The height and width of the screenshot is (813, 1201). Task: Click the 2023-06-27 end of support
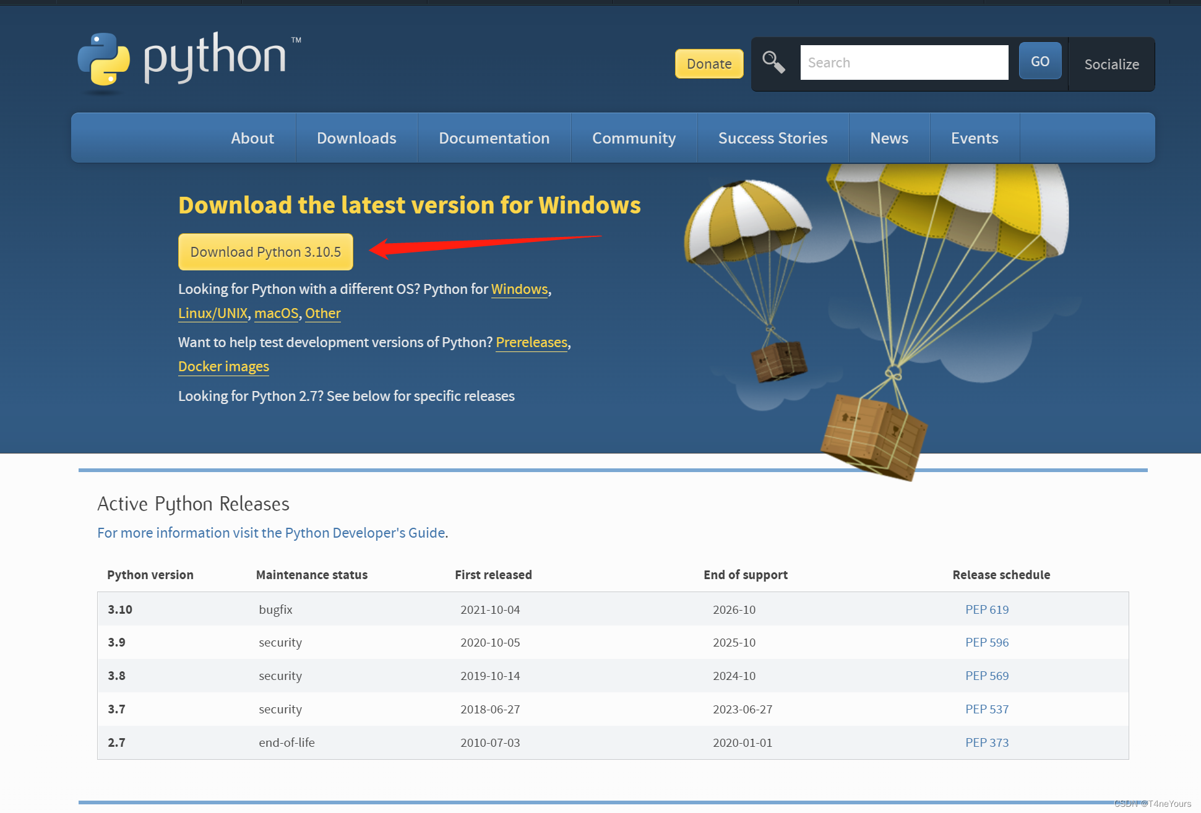(x=743, y=709)
